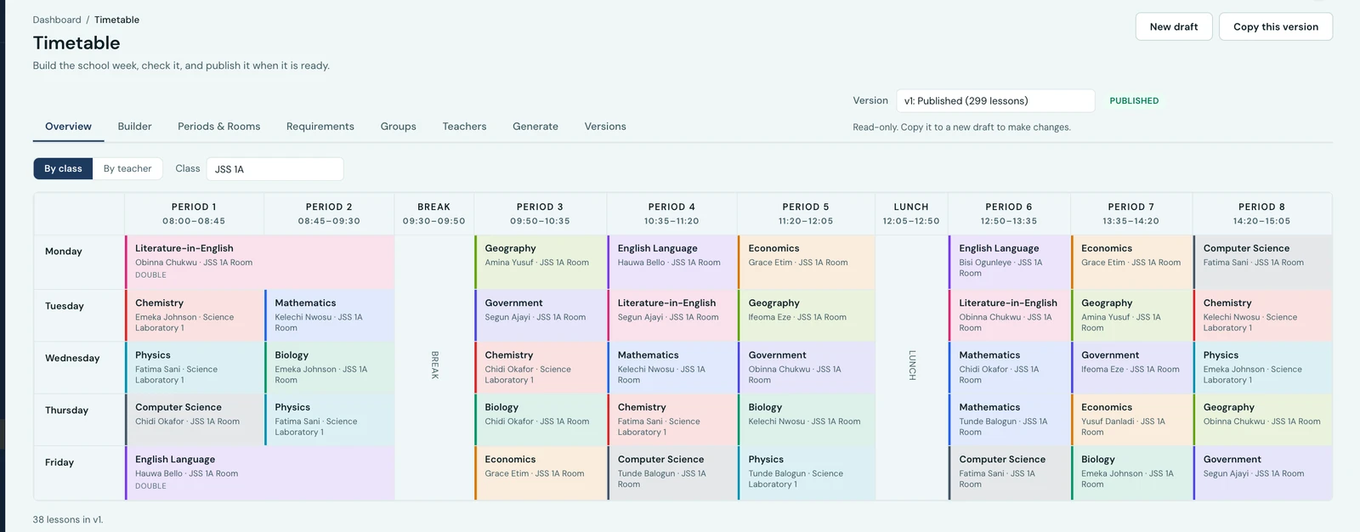The image size is (1360, 532).
Task: Open the Builder tab
Action: coord(134,127)
